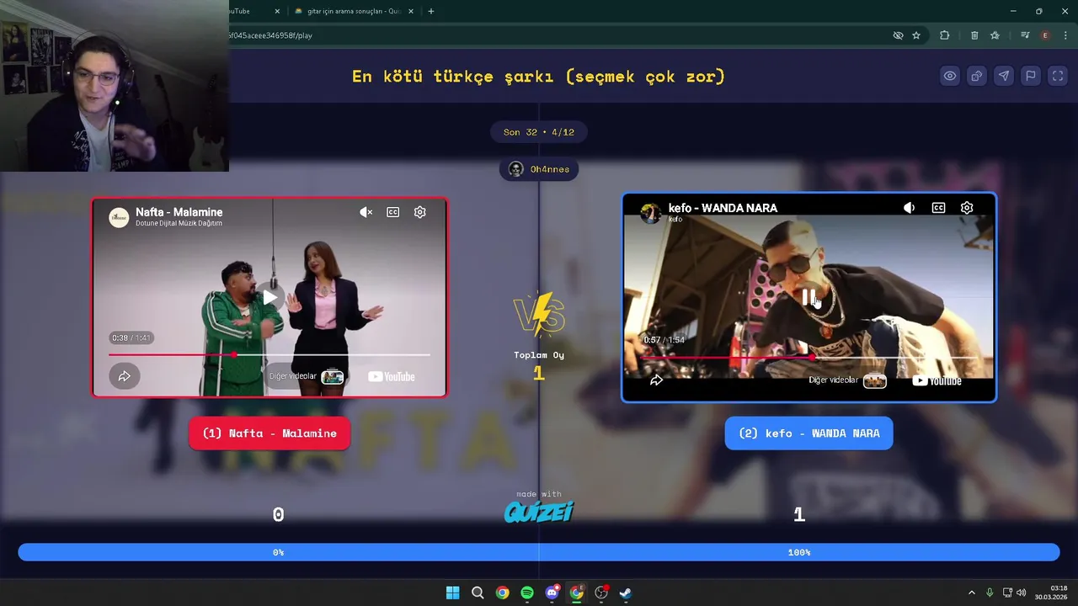
Task: Open settings gear on Nafta video
Action: click(420, 212)
